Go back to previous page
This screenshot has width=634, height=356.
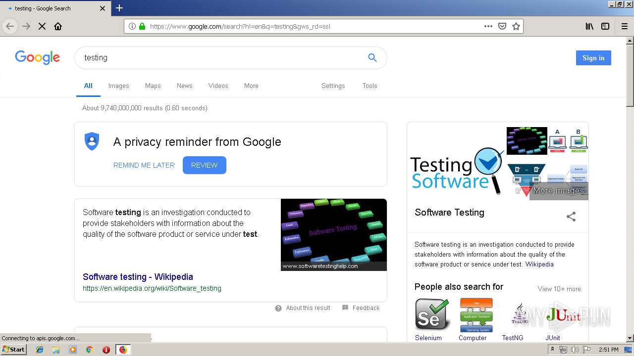(x=10, y=26)
